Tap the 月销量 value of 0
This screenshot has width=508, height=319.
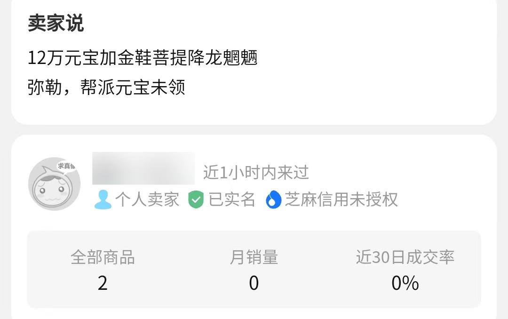pos(254,283)
